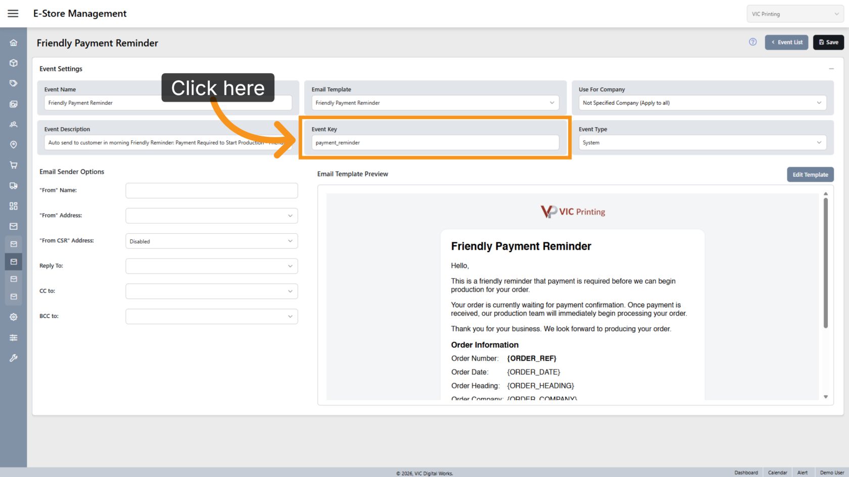849x477 pixels.
Task: Open the VIC Printing store dropdown
Action: 795,14
